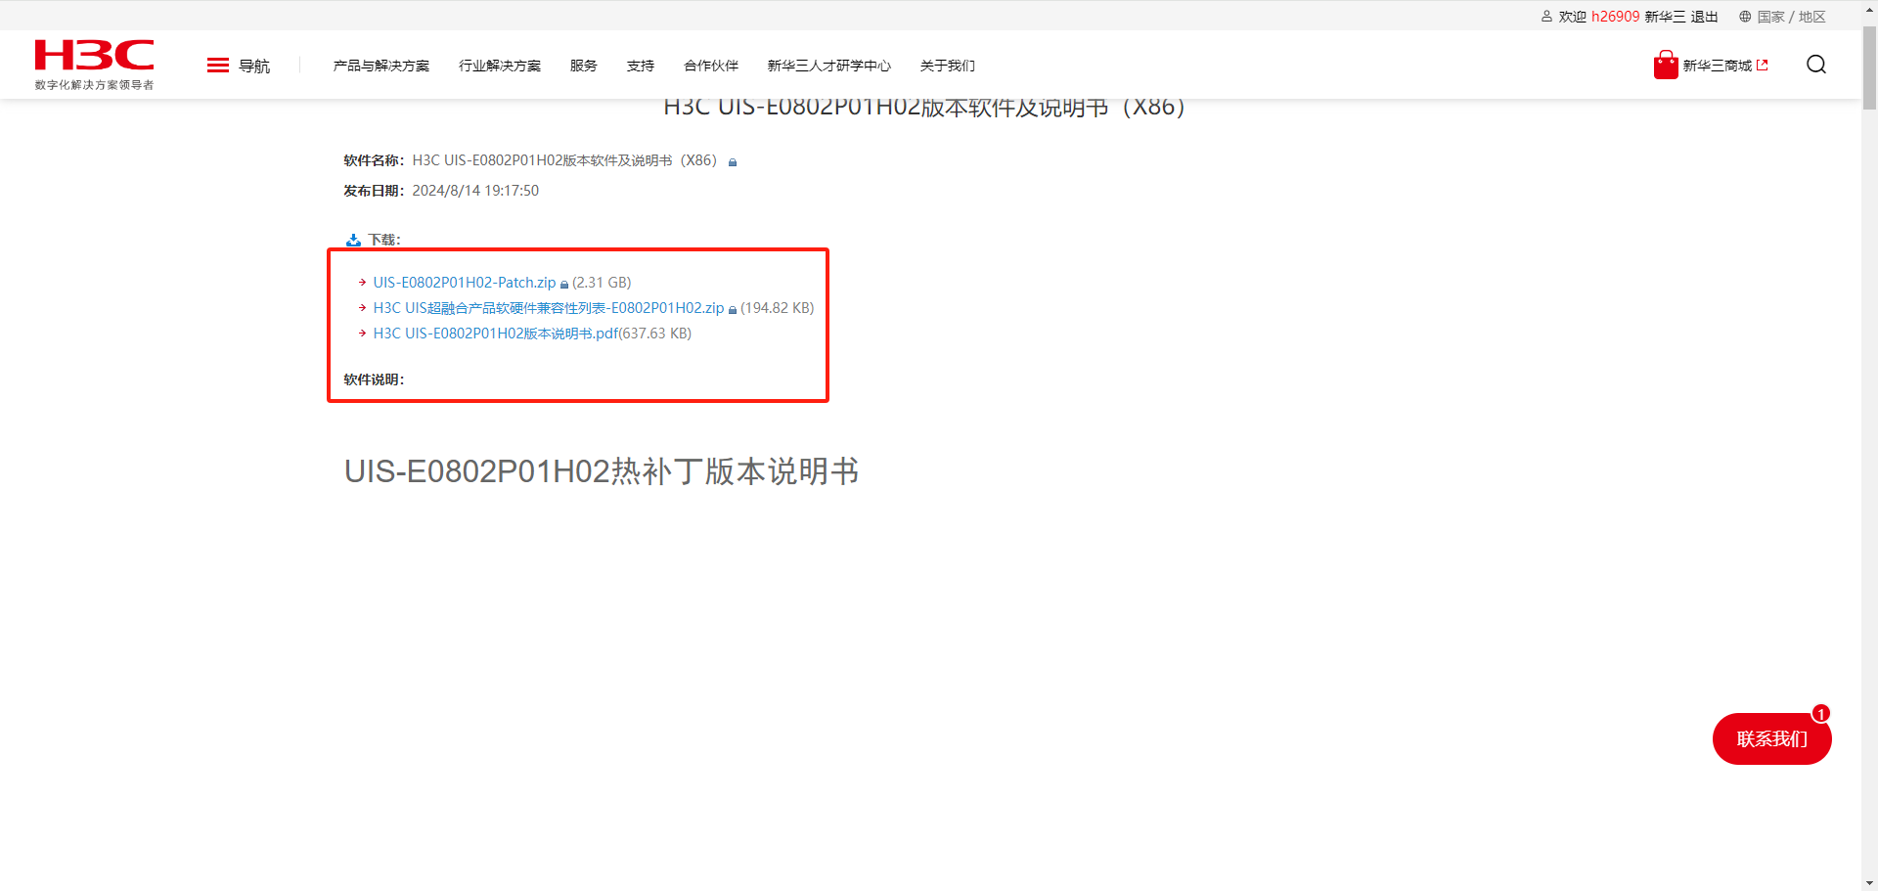Click the 软件名称: label
This screenshot has width=1878, height=891.
[374, 160]
